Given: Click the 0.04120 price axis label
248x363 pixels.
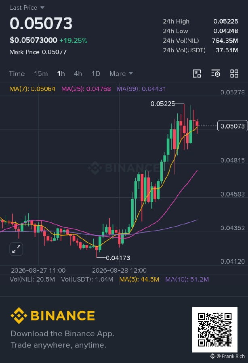Looking at the screenshot, I should pos(233,262).
